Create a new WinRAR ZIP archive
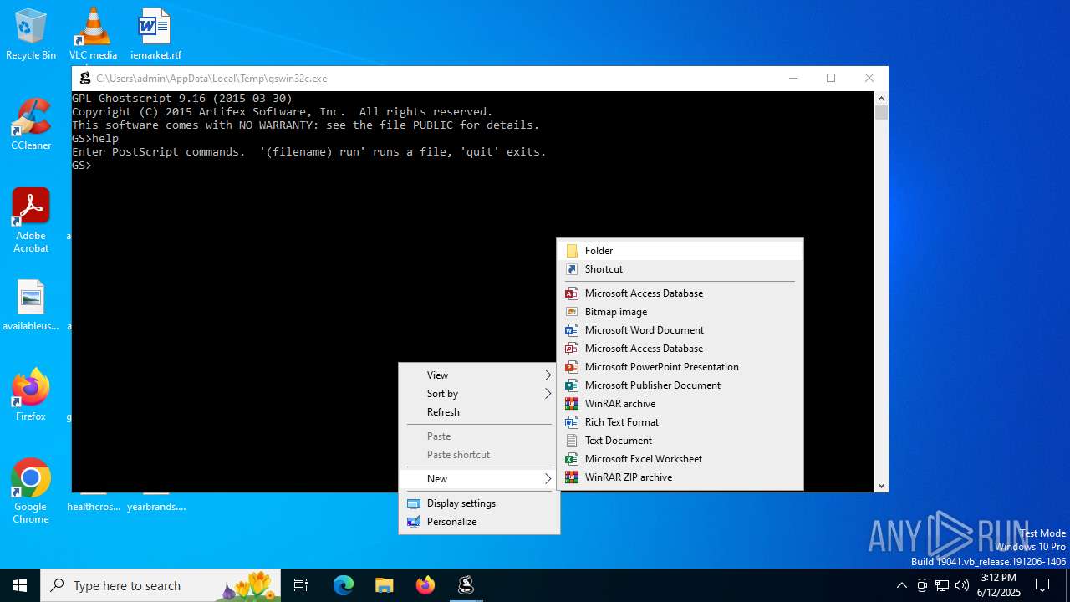This screenshot has width=1070, height=602. [x=680, y=477]
